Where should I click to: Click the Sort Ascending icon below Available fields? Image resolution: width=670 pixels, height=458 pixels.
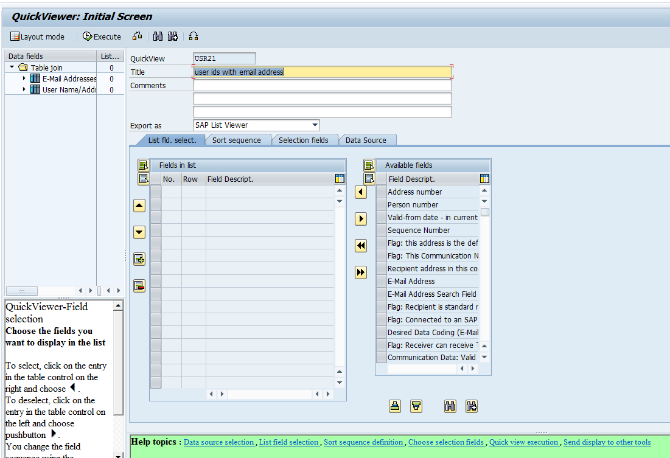[x=394, y=406]
